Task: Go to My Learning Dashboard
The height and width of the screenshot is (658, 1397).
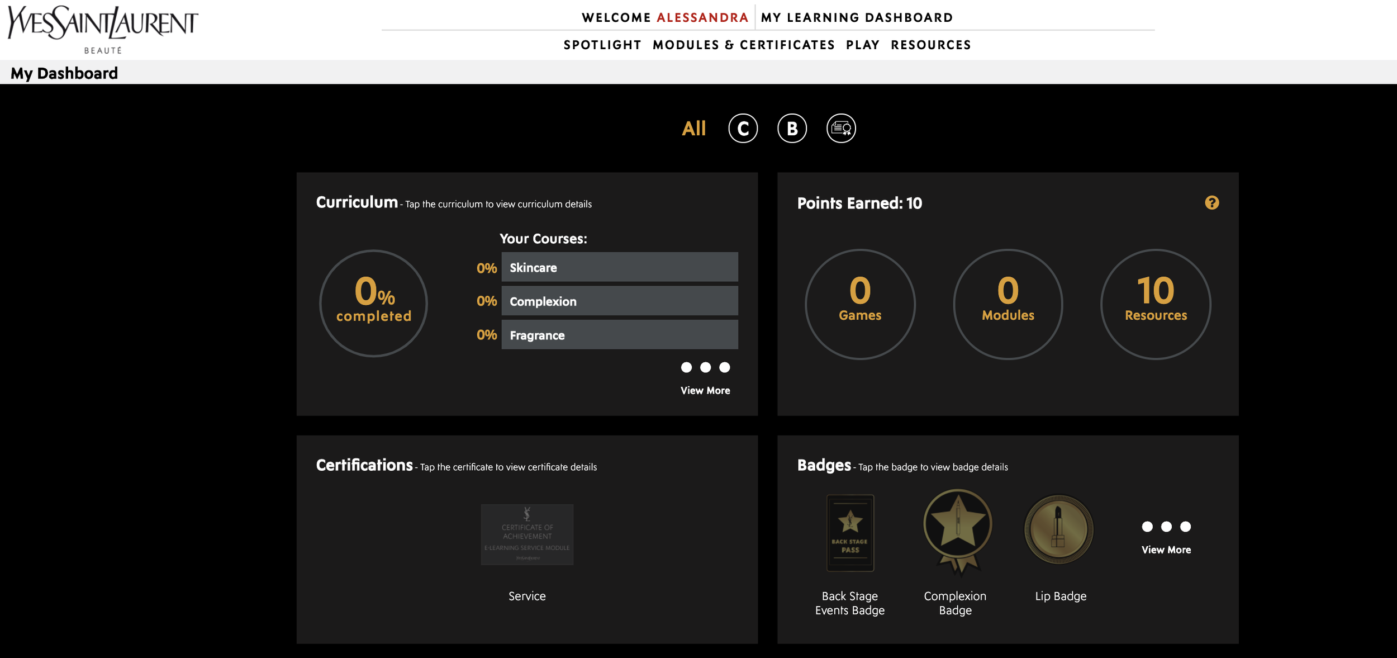Action: 857,17
